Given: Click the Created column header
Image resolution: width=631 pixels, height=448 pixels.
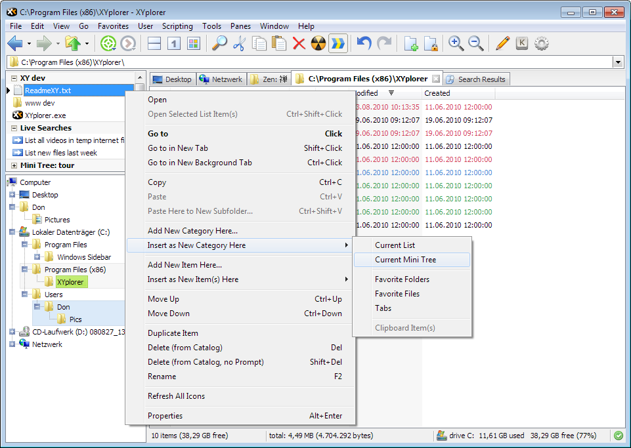Looking at the screenshot, I should 437,93.
